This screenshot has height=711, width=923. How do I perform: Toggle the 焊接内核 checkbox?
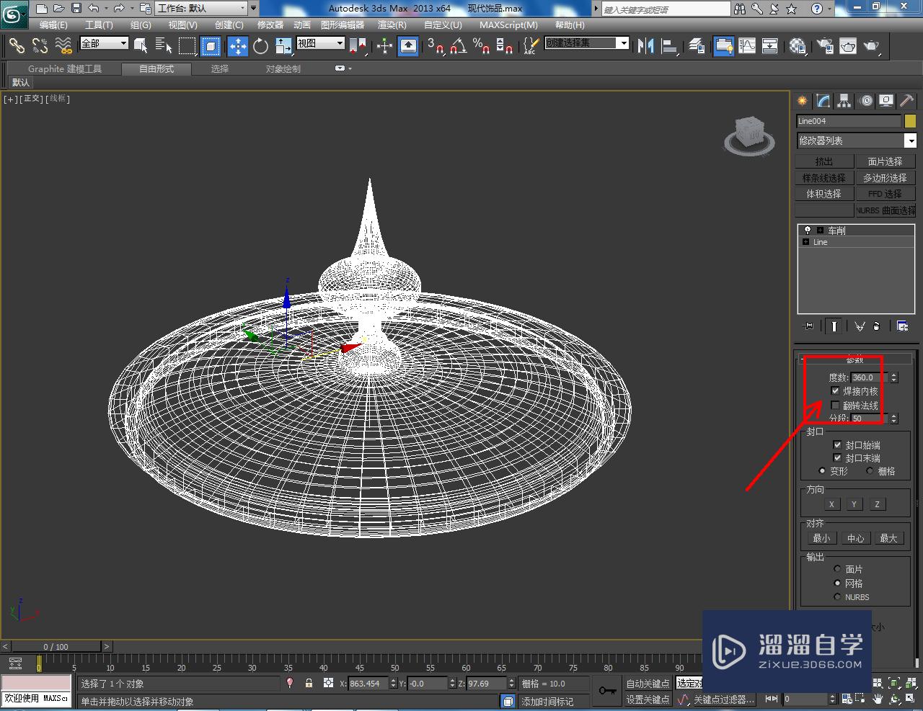(835, 391)
